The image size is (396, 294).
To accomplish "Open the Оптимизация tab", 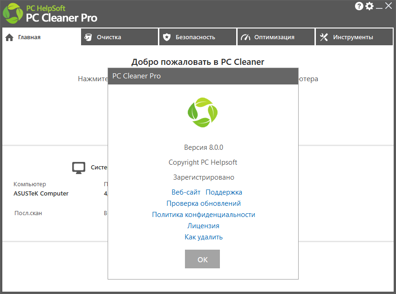I will click(276, 37).
